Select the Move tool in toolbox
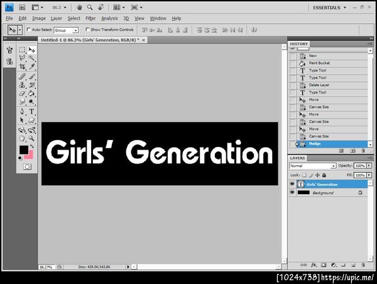This screenshot has height=284, width=377. point(31,50)
